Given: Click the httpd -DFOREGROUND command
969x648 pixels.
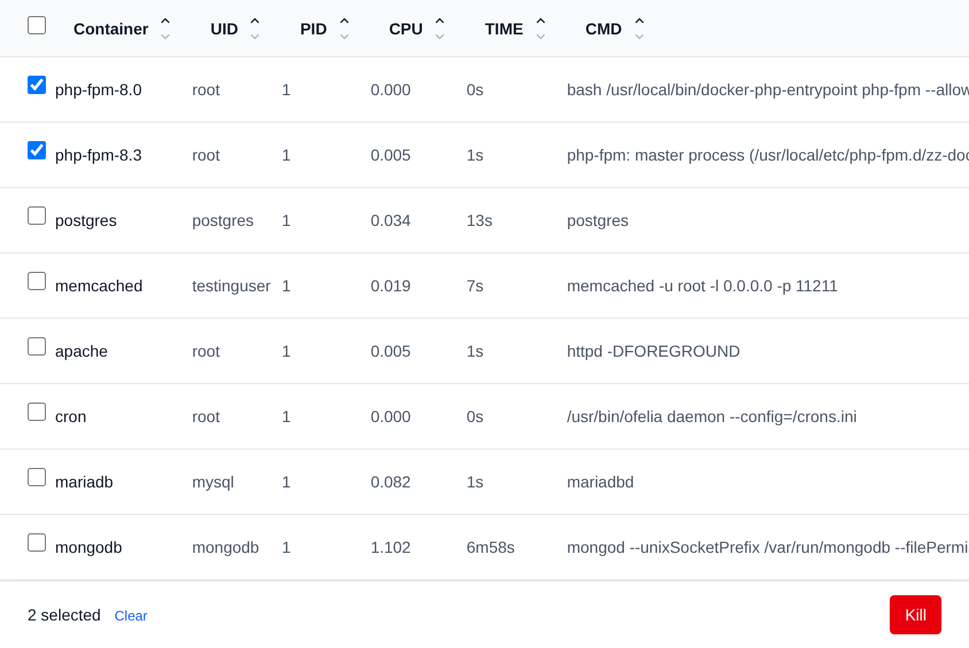Looking at the screenshot, I should point(653,352).
